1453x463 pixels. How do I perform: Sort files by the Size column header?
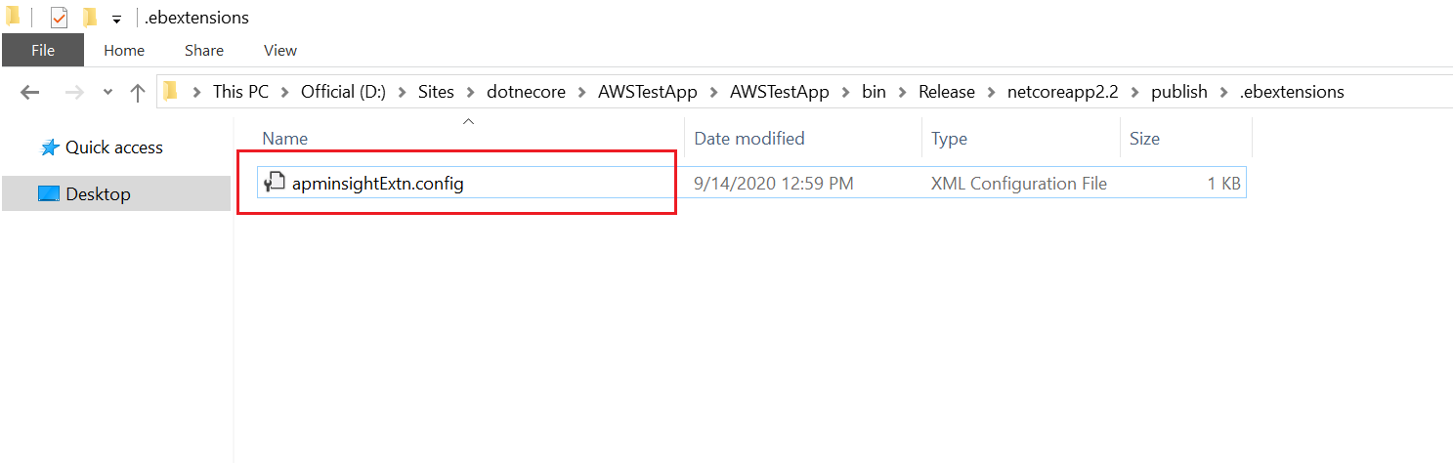click(1144, 139)
